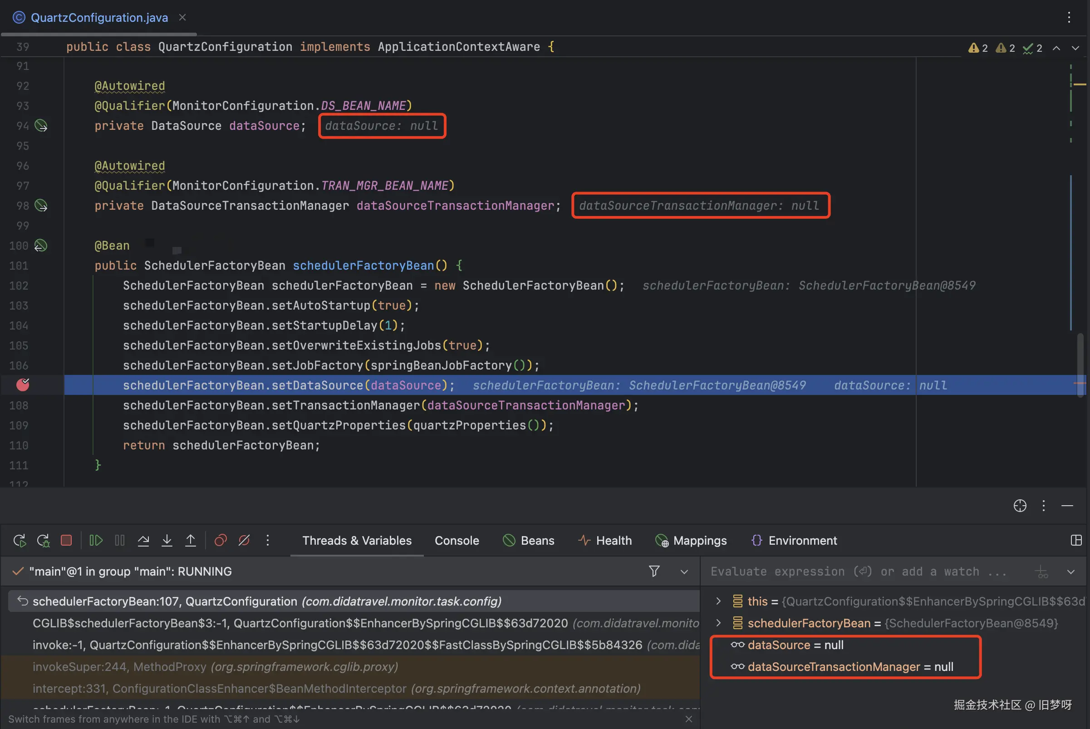1090x729 pixels.
Task: Open View Breakpoints double-circle icon
Action: pos(221,540)
